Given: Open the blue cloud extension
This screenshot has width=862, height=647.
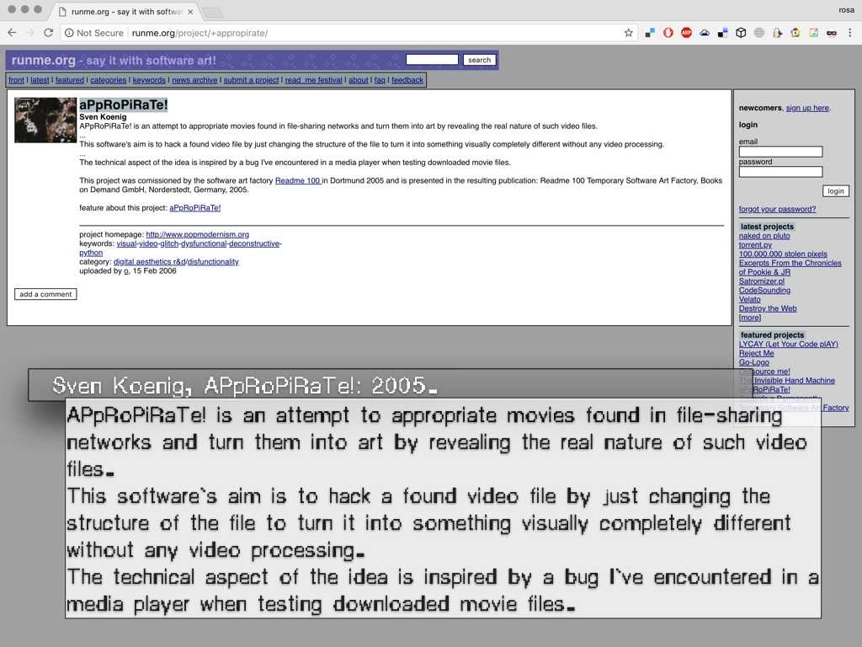Looking at the screenshot, I should [x=705, y=33].
